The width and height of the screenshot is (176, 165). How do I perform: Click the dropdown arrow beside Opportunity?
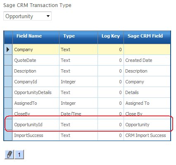coord(48,16)
